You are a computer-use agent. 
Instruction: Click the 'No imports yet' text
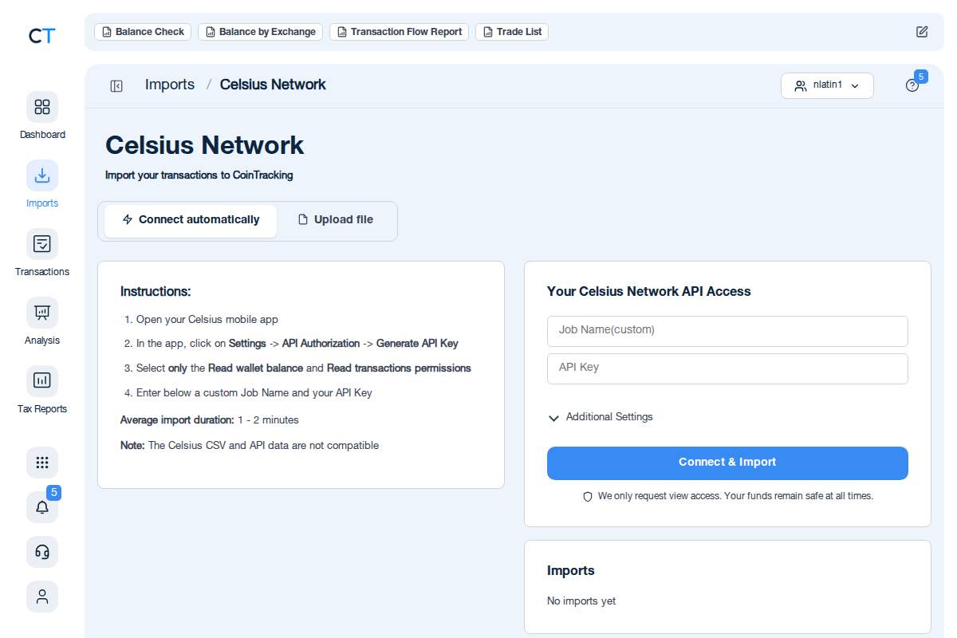point(581,601)
